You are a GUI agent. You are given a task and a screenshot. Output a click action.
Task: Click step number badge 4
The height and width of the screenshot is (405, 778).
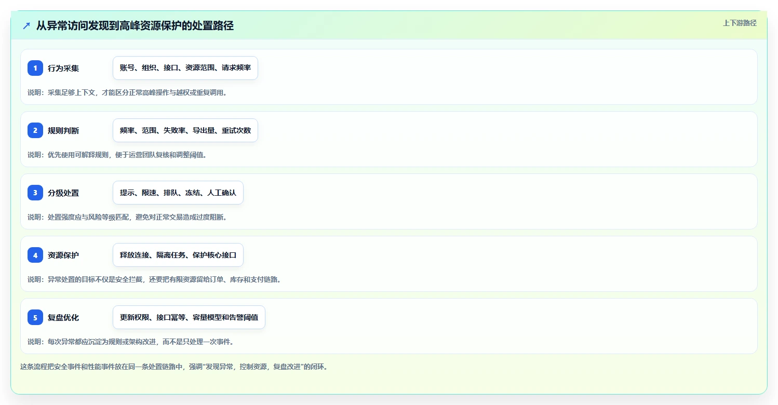[x=35, y=255]
